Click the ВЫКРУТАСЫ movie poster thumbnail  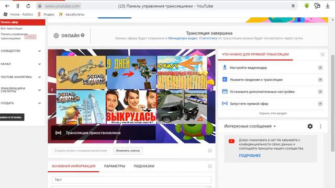(x=131, y=107)
